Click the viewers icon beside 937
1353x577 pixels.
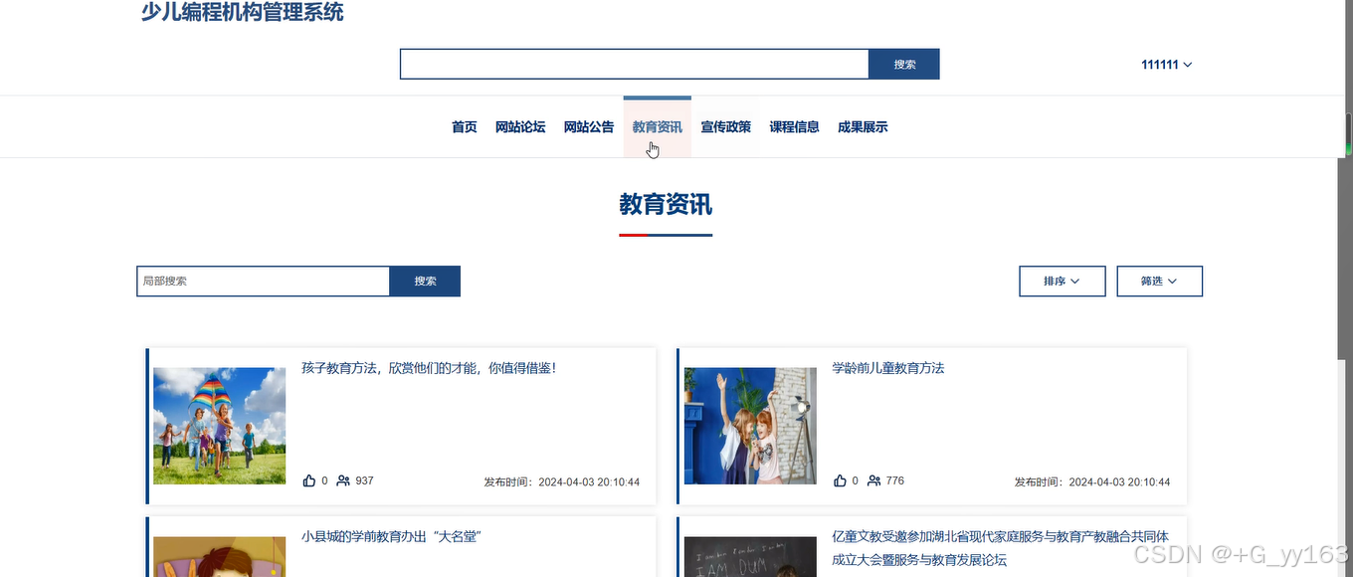[343, 481]
